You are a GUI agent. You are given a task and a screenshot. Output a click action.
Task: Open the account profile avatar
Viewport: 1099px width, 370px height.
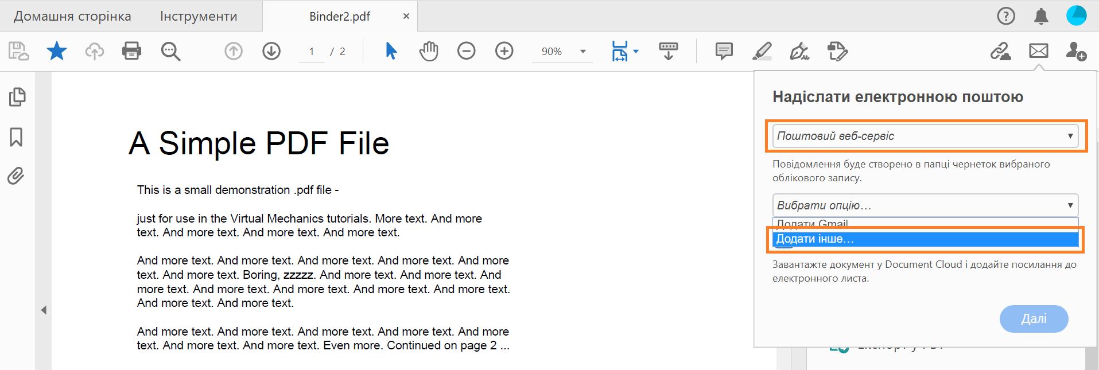click(x=1076, y=15)
